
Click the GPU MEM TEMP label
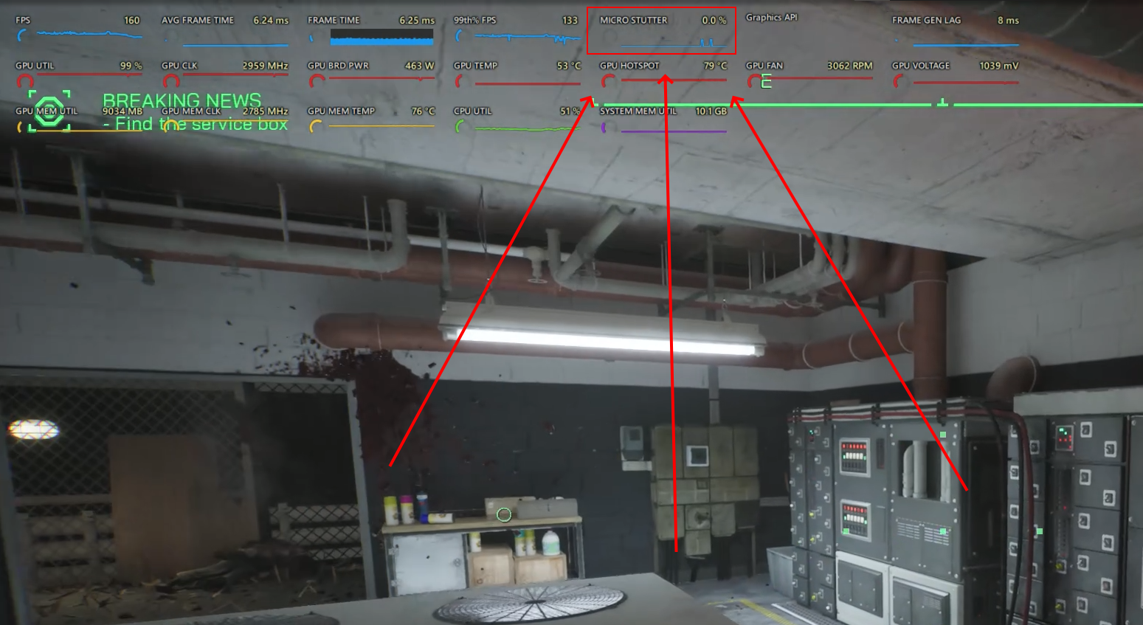click(x=341, y=111)
